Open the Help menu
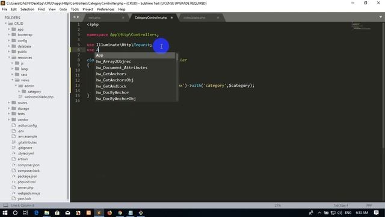The image size is (385, 217). (x=122, y=10)
